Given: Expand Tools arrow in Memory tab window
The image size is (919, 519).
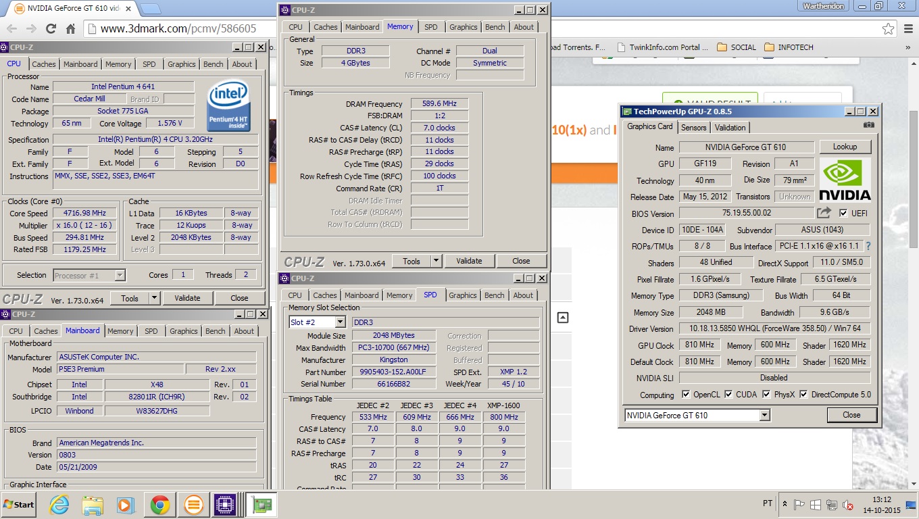Looking at the screenshot, I should (436, 261).
